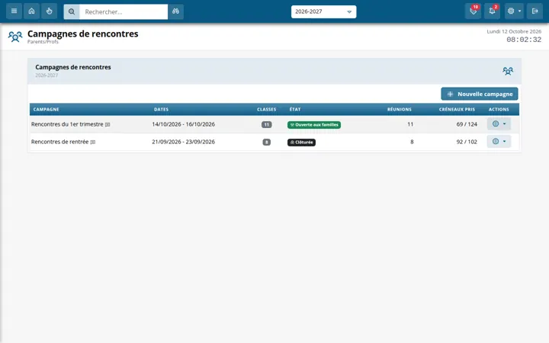The width and height of the screenshot is (549, 343).
Task: Click the people icon in panel header
Action: [x=508, y=71]
